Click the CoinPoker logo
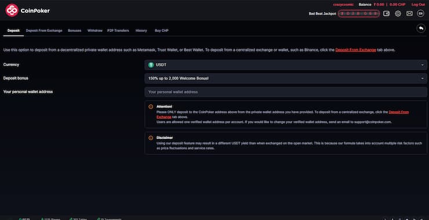Image resolution: width=429 pixels, height=220 pixels. click(27, 10)
